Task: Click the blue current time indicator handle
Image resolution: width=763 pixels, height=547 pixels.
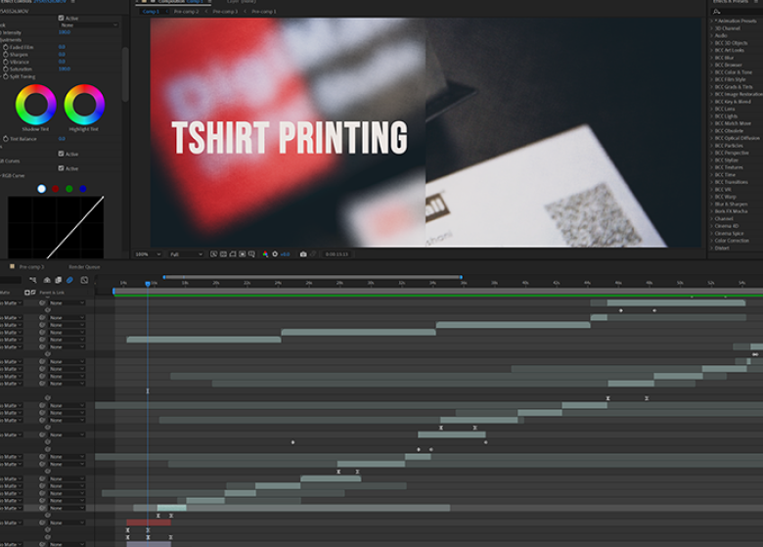Action: point(148,284)
